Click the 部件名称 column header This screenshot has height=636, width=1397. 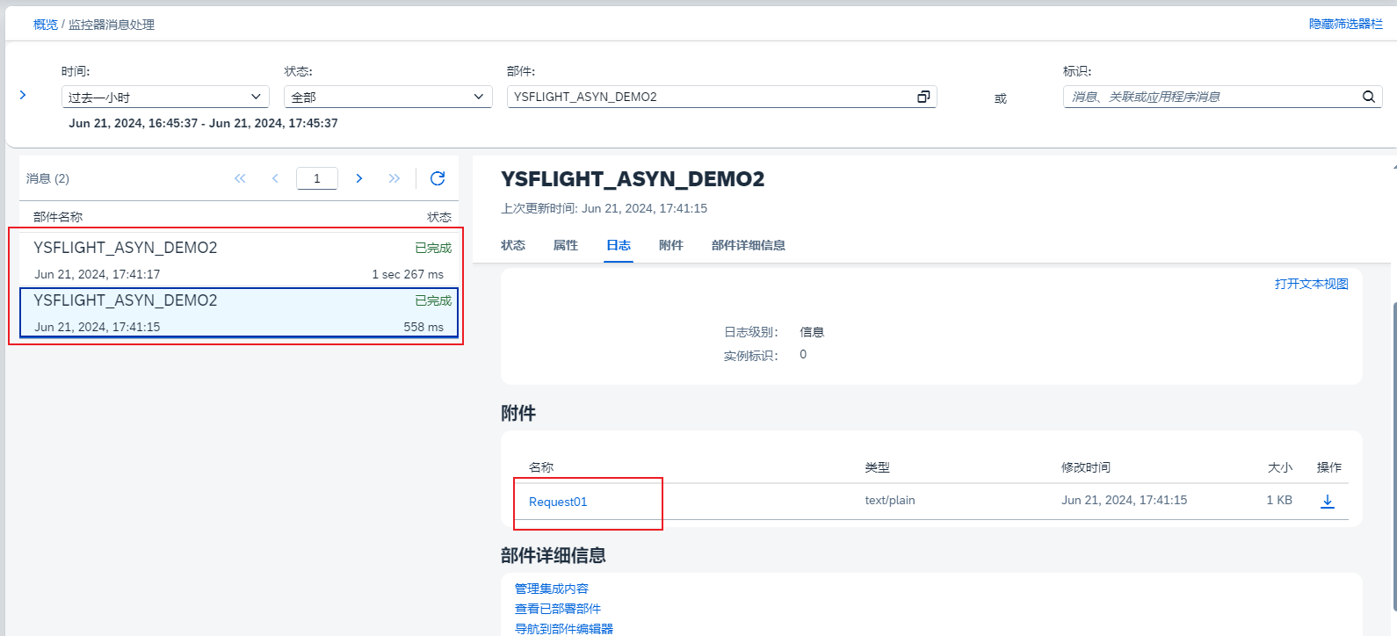pyautogui.click(x=58, y=217)
